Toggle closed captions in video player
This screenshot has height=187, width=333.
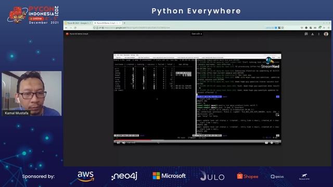click(x=266, y=143)
